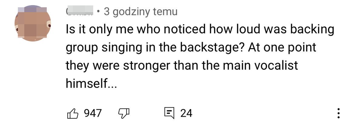
Task: Open the three-dot more options menu
Action: tap(339, 113)
